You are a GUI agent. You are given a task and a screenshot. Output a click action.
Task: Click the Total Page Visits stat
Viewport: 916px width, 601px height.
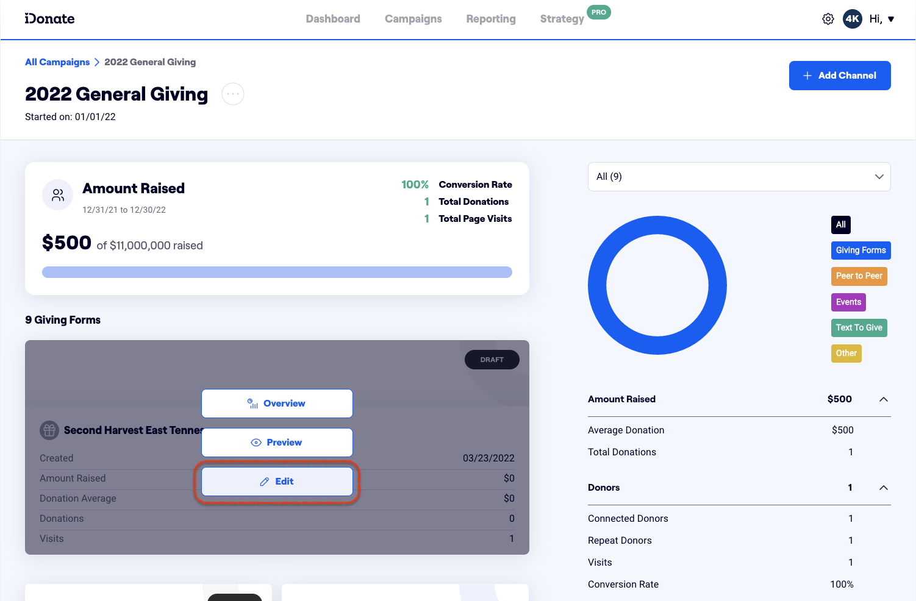[468, 219]
